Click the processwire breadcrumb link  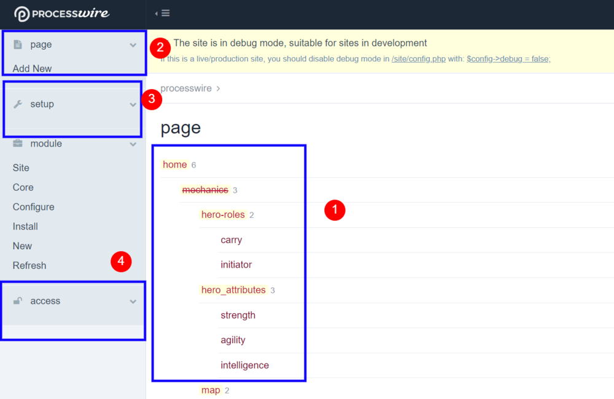185,88
